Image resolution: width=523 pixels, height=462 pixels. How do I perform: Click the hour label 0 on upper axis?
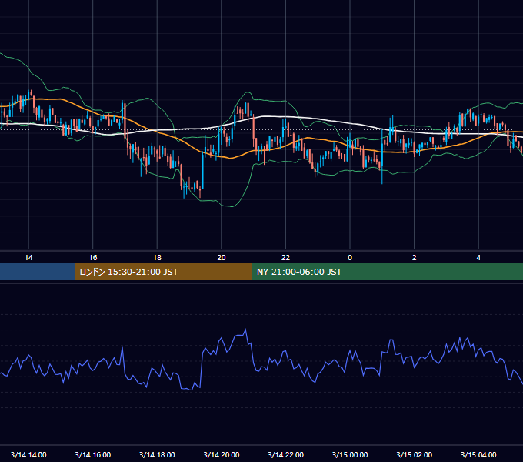pyautogui.click(x=350, y=258)
